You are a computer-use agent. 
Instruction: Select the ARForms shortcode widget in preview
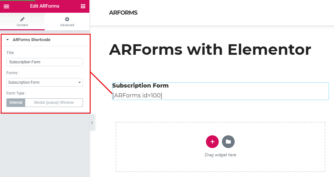coord(220,95)
